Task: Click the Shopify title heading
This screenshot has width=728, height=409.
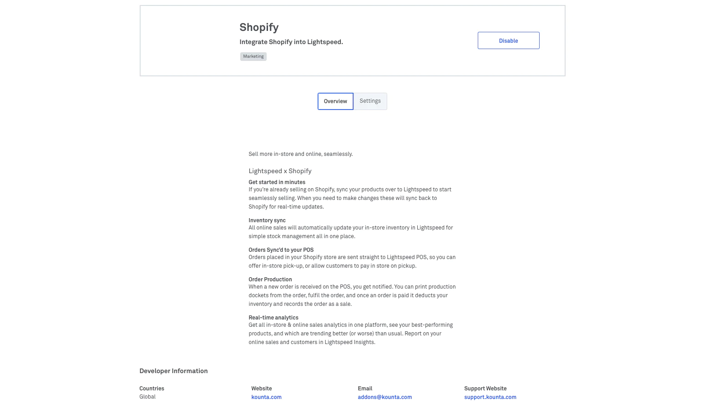Action: point(259,27)
